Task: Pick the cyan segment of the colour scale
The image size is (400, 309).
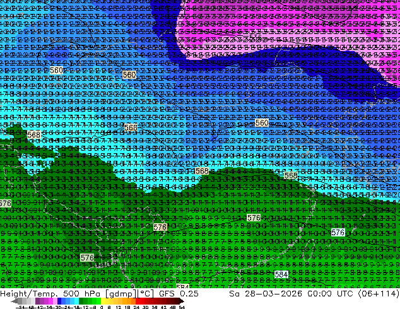Action: [x=76, y=301]
